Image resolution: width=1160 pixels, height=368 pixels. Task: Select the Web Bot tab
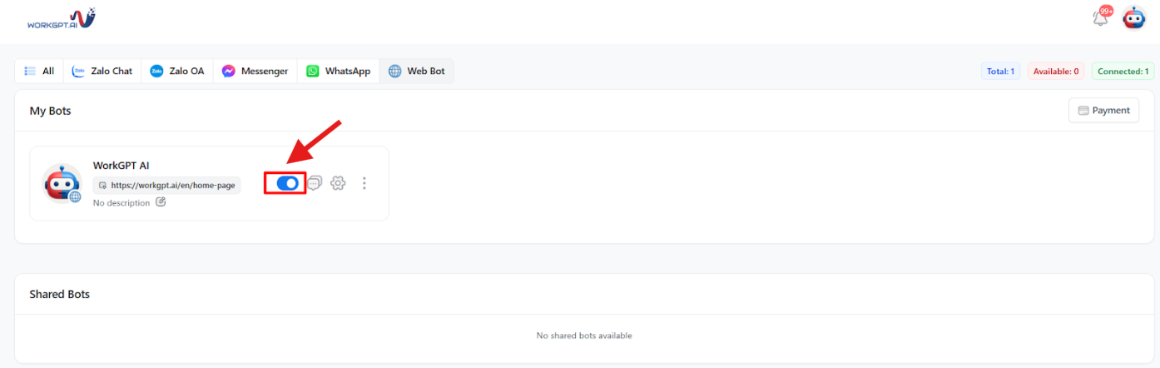416,72
